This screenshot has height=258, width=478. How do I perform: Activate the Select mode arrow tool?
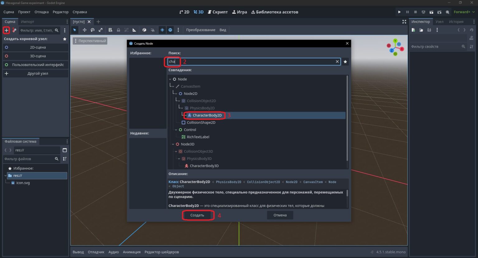tap(75, 30)
